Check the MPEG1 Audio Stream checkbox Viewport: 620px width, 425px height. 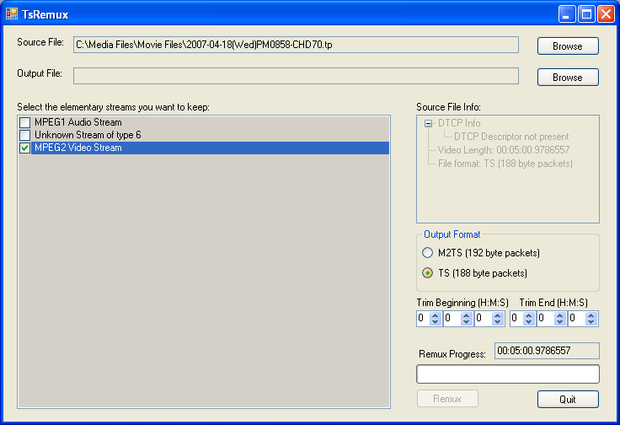[x=25, y=123]
